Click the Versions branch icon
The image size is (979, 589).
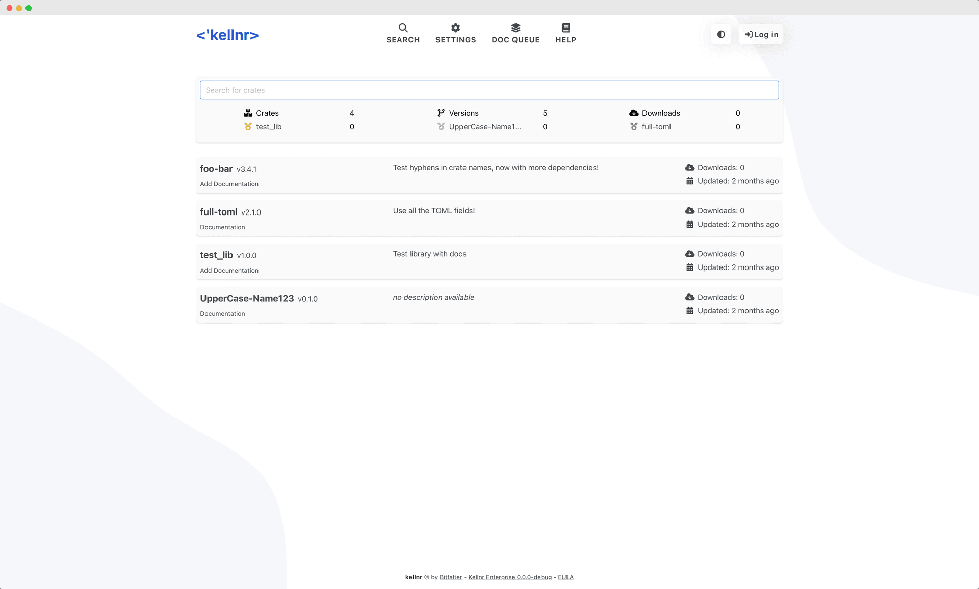pyautogui.click(x=440, y=113)
